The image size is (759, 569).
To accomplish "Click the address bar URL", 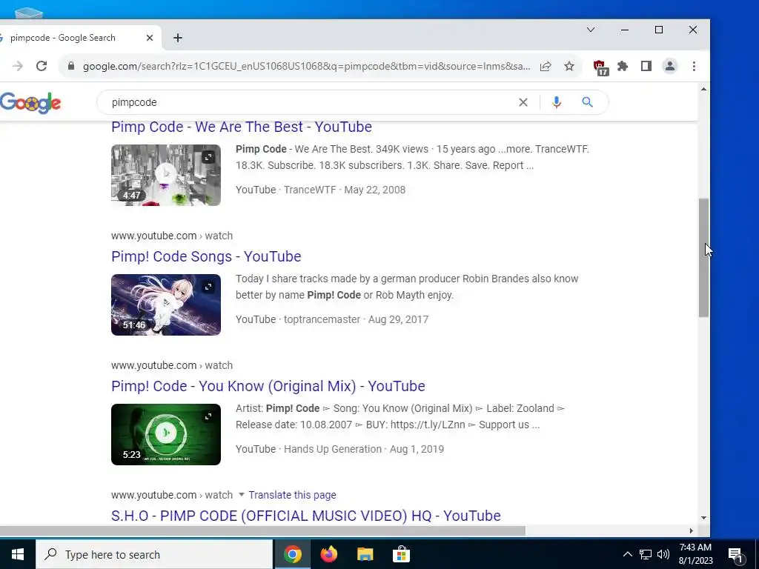I will [x=306, y=66].
